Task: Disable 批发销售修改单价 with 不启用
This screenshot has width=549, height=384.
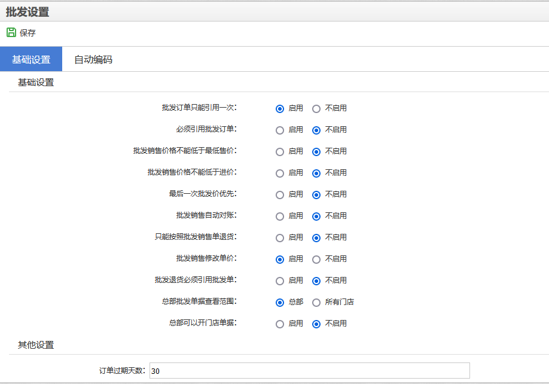Action: point(316,260)
